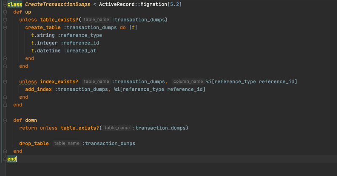This screenshot has height=176, width=337.
Task: Click the Migration constant
Action: [x=154, y=4]
